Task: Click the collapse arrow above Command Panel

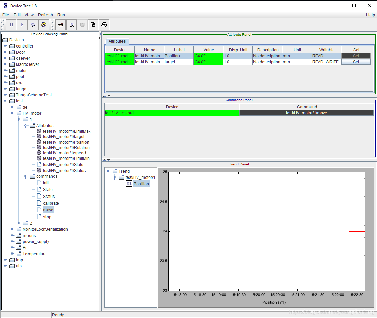Action: click(105, 96)
